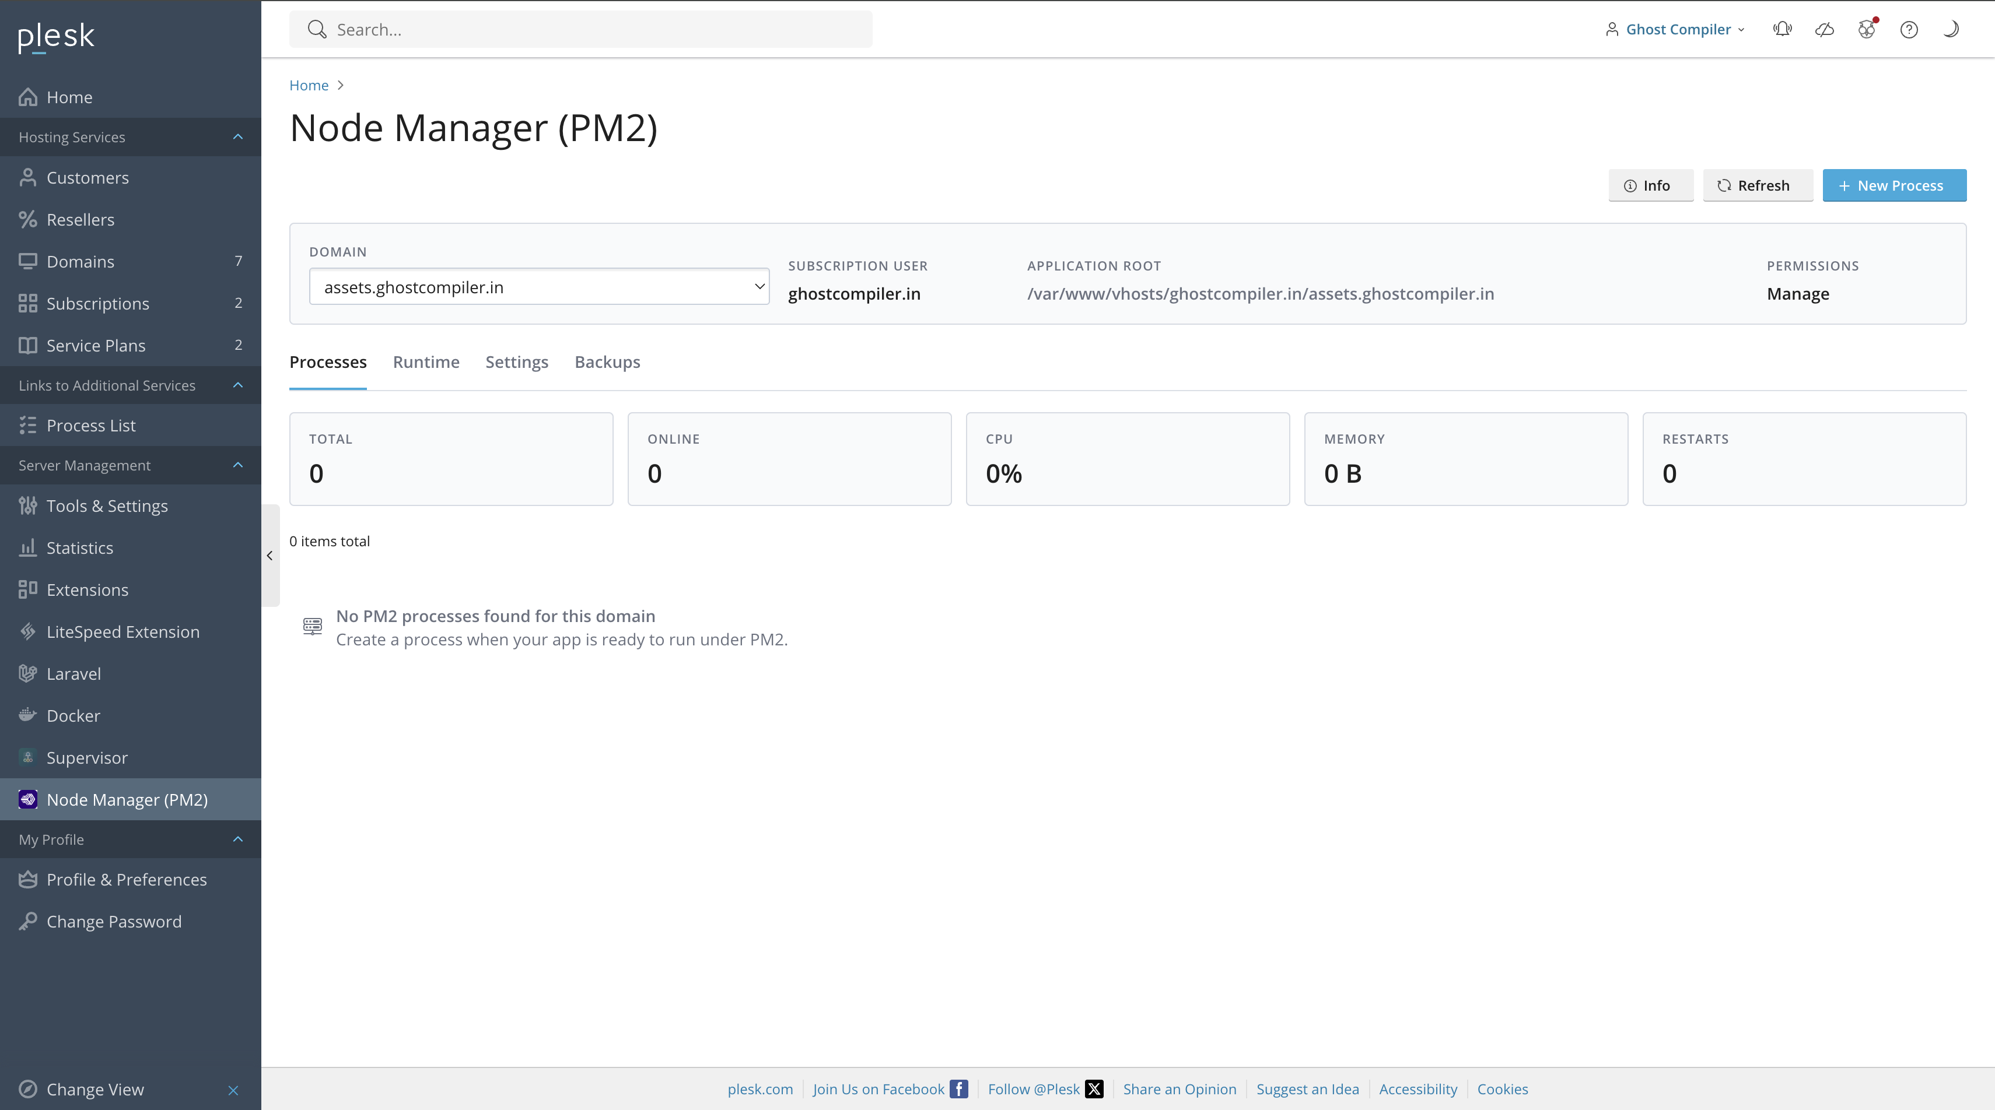Open the Accessibility footer link
The height and width of the screenshot is (1110, 1995).
click(1418, 1089)
